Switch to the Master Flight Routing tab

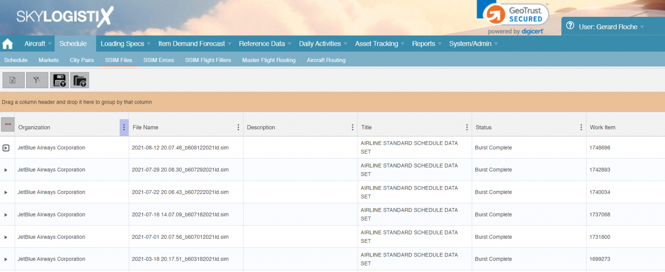point(269,60)
